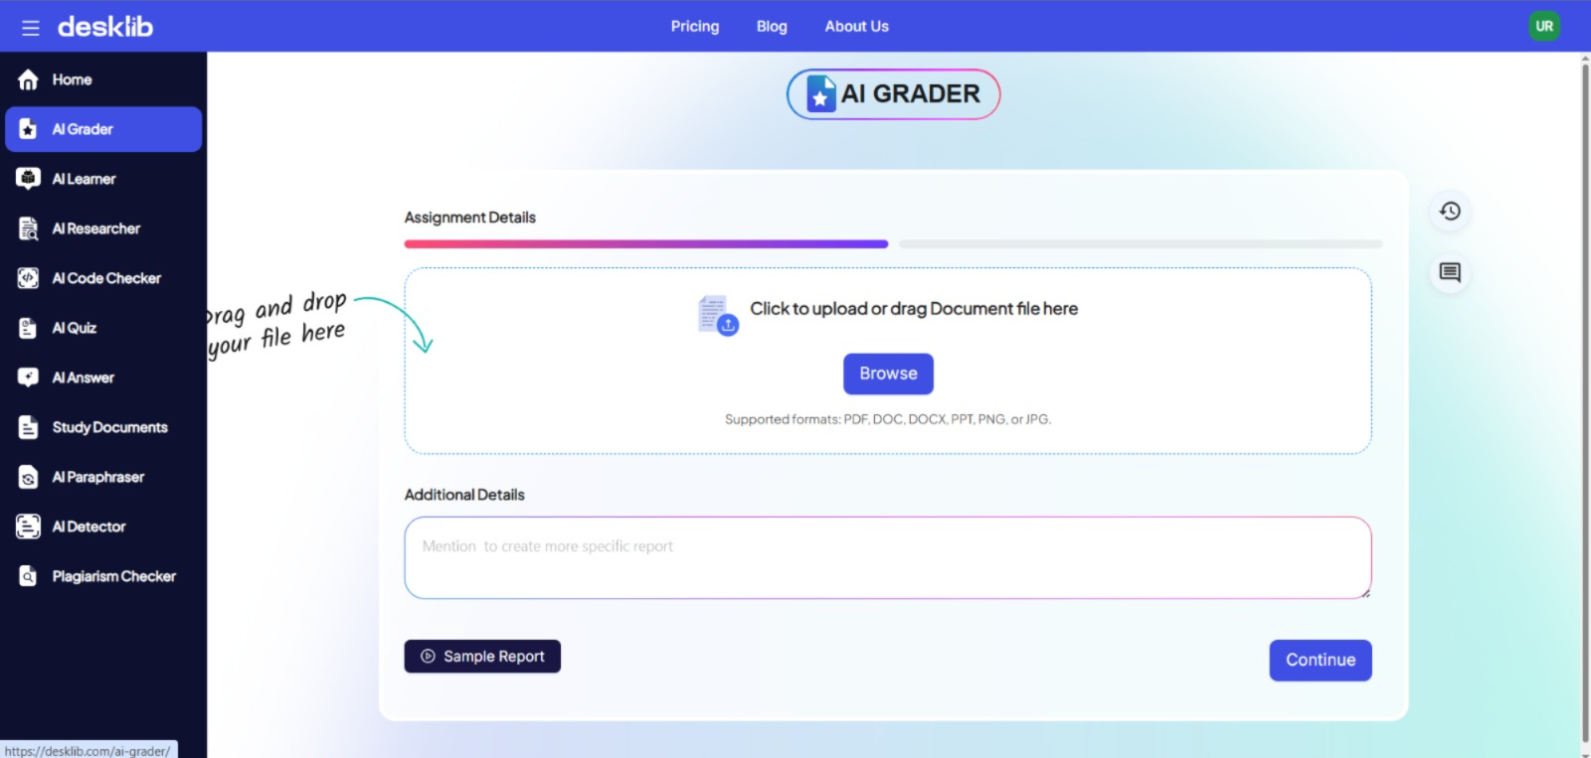
Task: Click the Continue button
Action: (x=1321, y=661)
